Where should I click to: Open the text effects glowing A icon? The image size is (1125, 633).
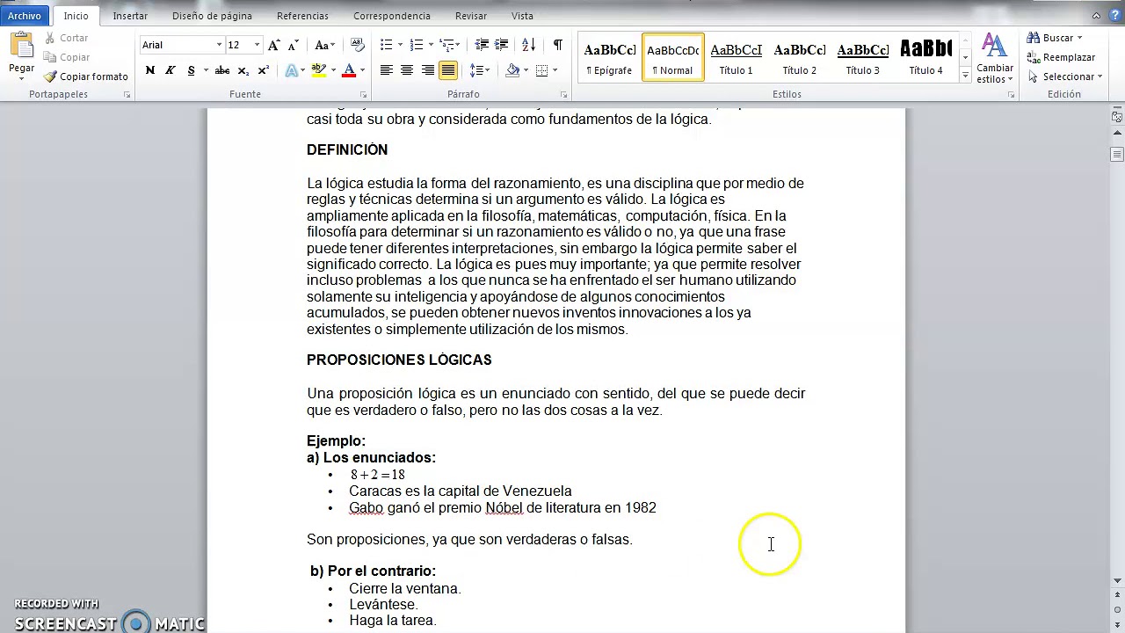[x=291, y=70]
